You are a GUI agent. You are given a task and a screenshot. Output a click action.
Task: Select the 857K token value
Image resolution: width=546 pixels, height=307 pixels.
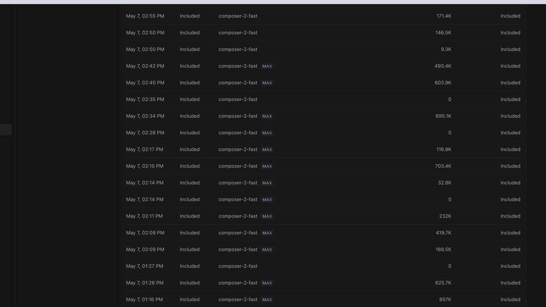click(x=445, y=299)
